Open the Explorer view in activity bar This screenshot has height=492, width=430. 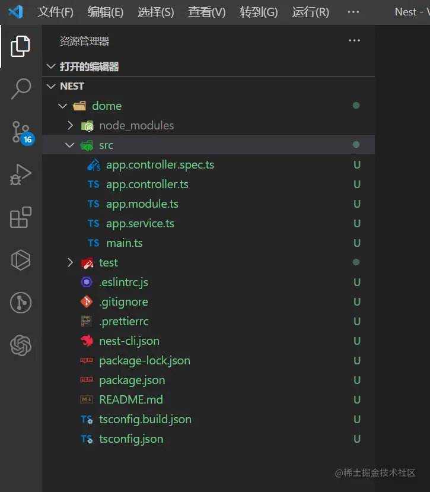pos(20,46)
